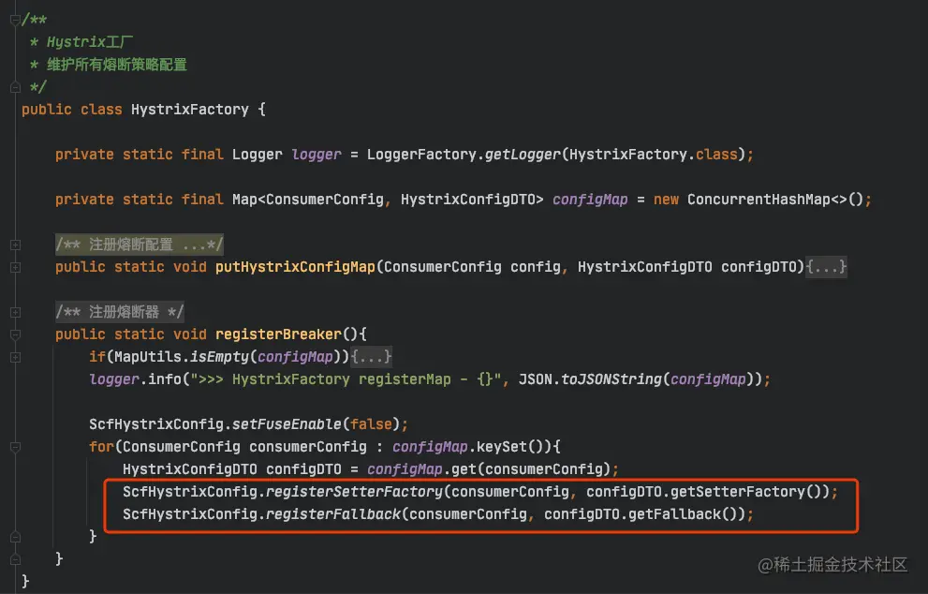Click the isEmpty method call
This screenshot has width=928, height=594.
coord(219,357)
